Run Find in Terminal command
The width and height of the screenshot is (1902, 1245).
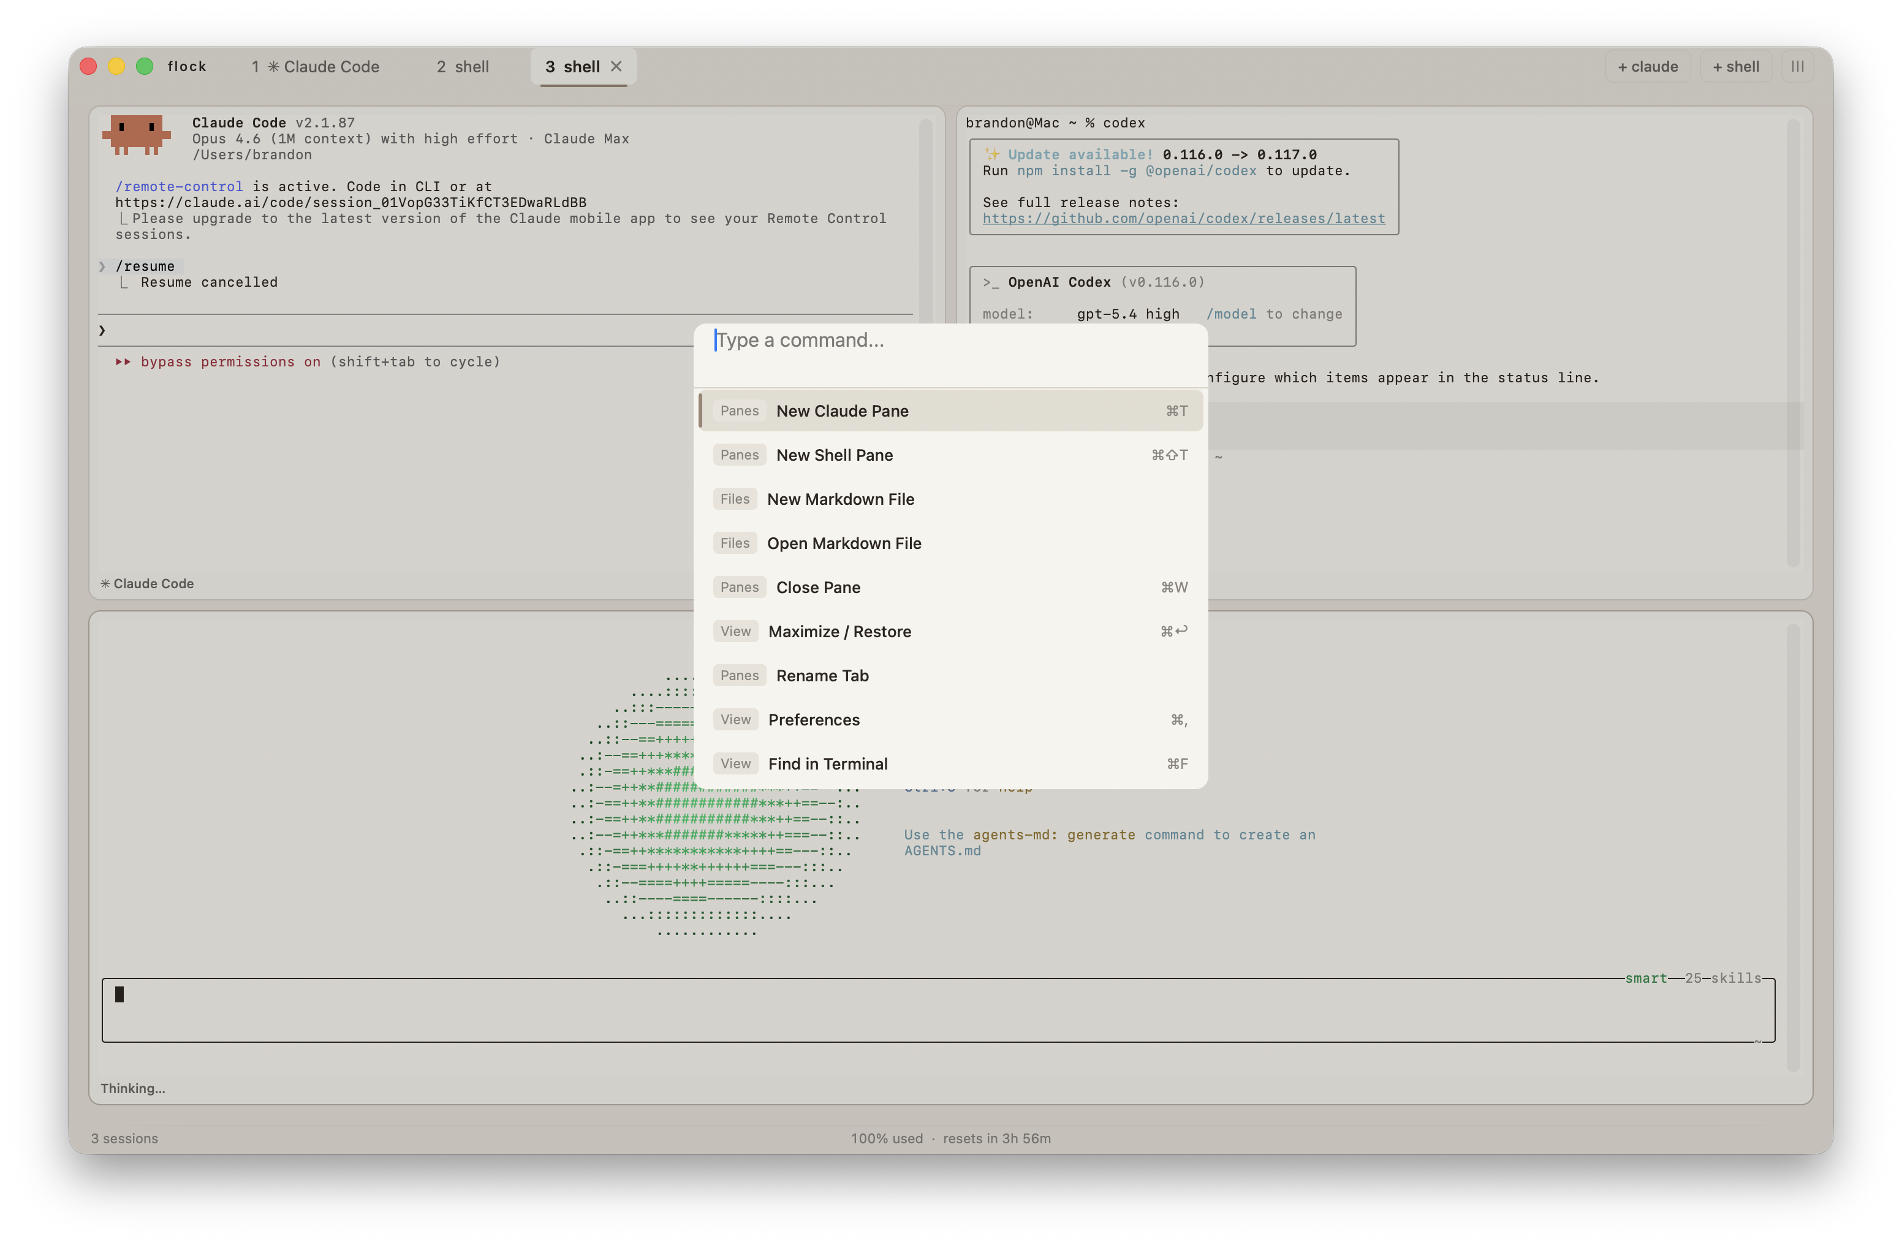point(827,764)
